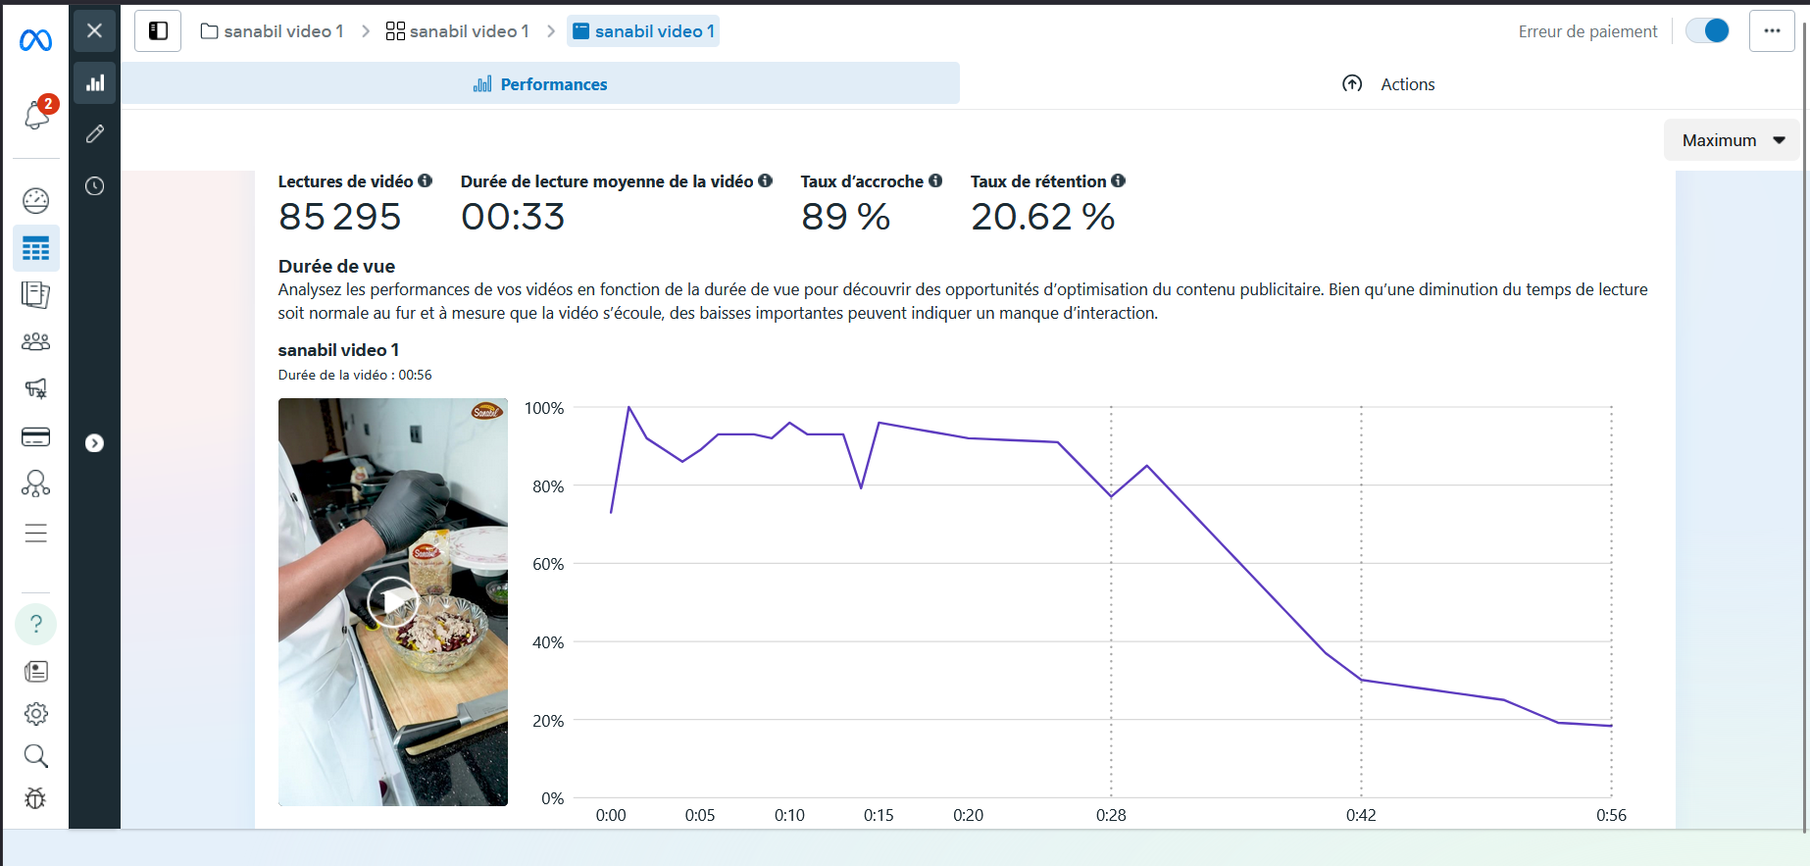
Task: Click the search magnifier icon
Action: 36,756
